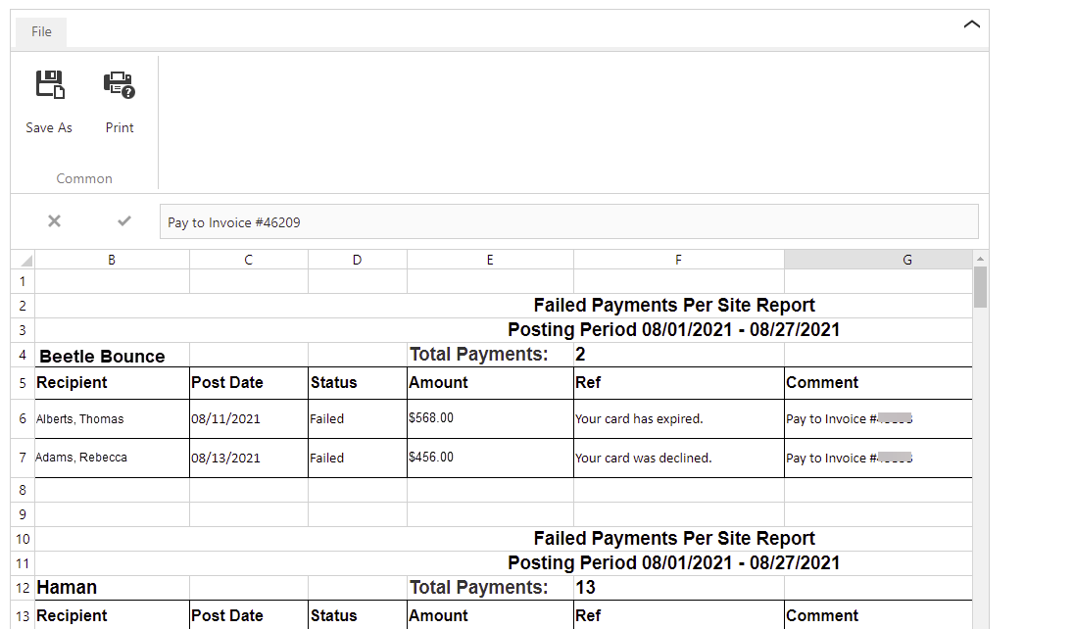Click 'Your card has expired.' cell
Screen dimensions: 1074x629
click(x=679, y=418)
